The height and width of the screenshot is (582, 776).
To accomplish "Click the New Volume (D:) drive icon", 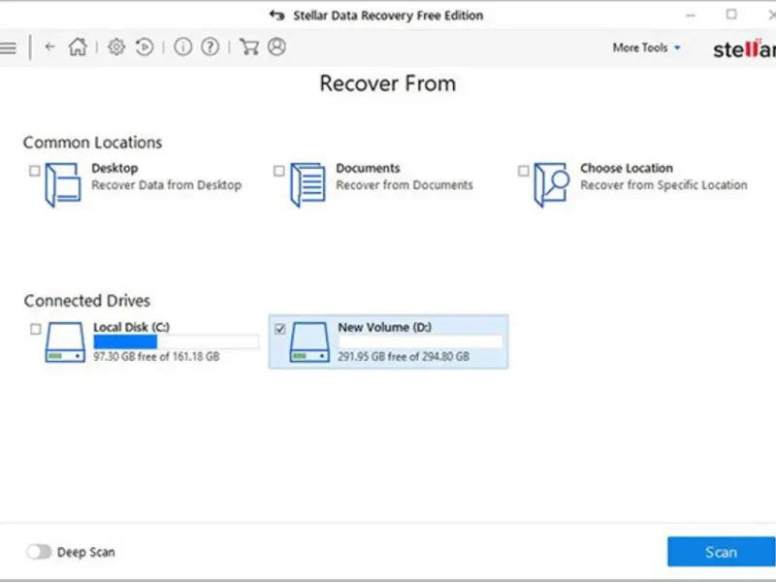I will click(309, 342).
